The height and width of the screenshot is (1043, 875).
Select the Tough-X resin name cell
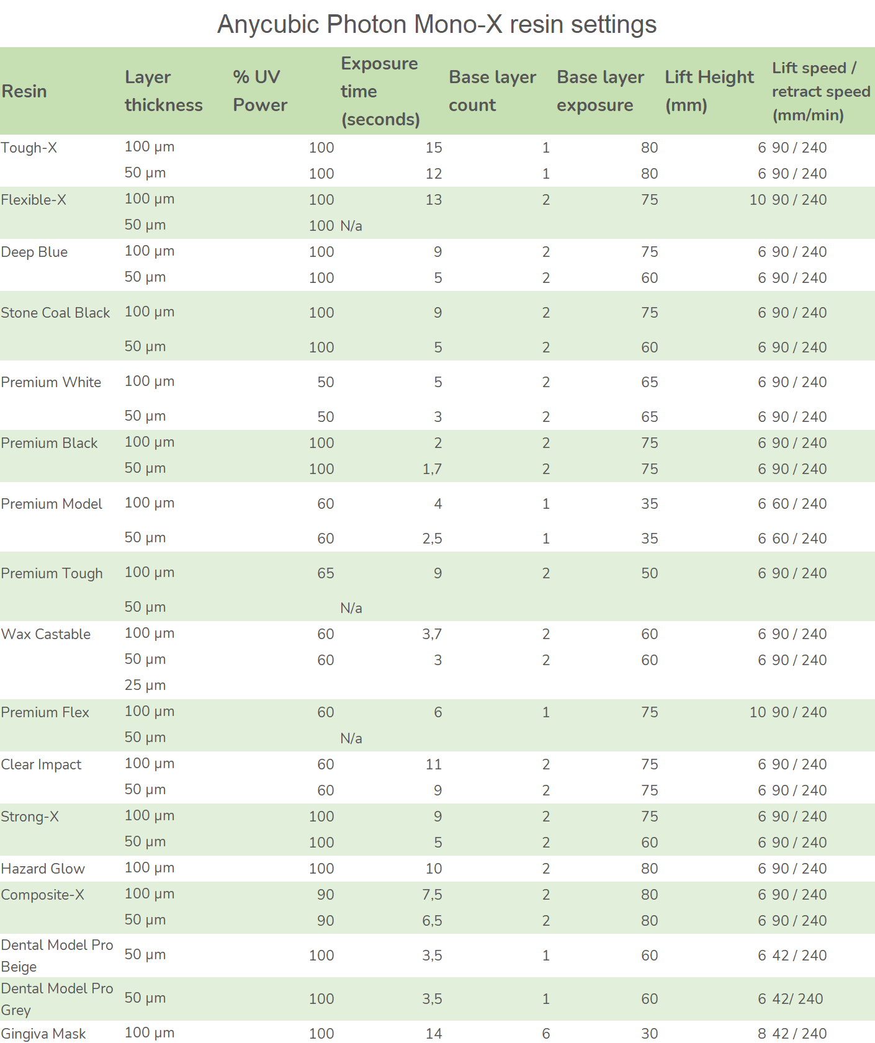pyautogui.click(x=29, y=148)
